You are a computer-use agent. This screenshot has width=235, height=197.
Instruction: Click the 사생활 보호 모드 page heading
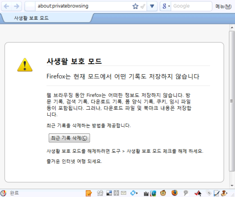74,61
